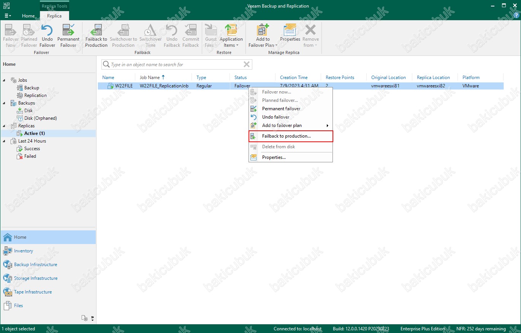The height and width of the screenshot is (333, 521).
Task: Open the Inventory view
Action: (48, 251)
